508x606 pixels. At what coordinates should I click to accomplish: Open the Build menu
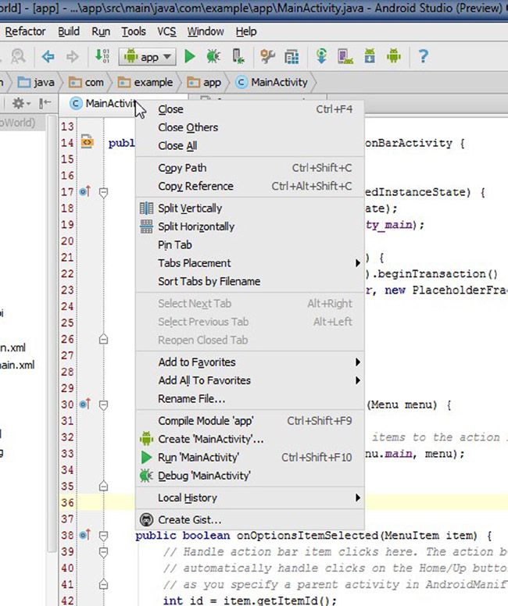pos(69,31)
